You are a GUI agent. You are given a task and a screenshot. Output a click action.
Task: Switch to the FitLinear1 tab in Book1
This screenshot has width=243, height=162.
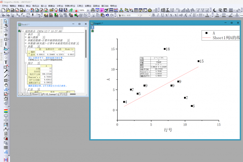point(50,94)
